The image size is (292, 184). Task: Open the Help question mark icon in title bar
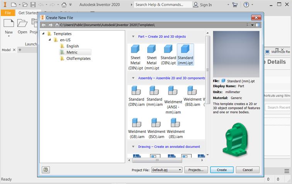pyautogui.click(x=246, y=5)
